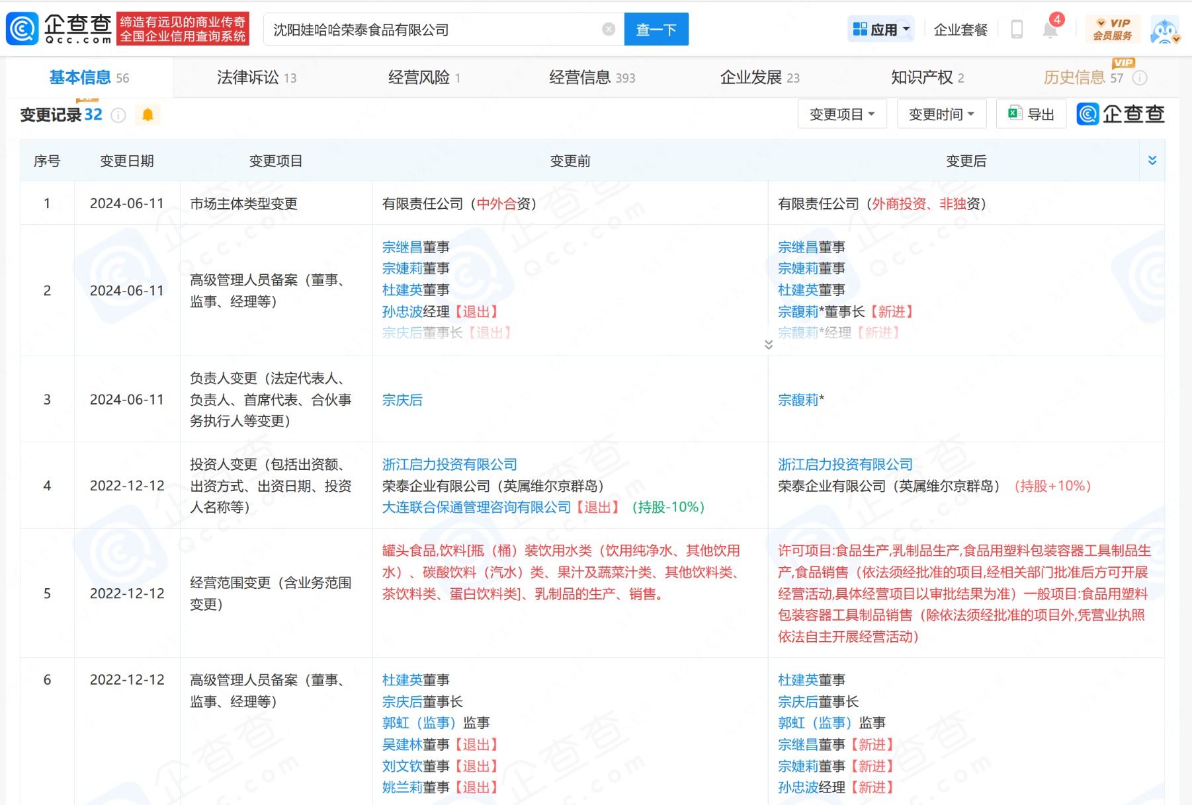
Task: Open the user avatar menu
Action: pyautogui.click(x=1165, y=30)
